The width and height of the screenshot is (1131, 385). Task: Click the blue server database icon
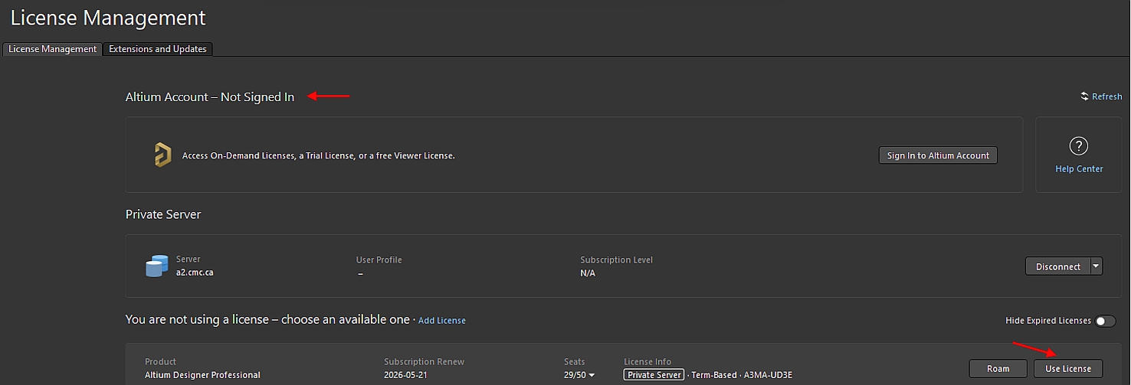156,266
